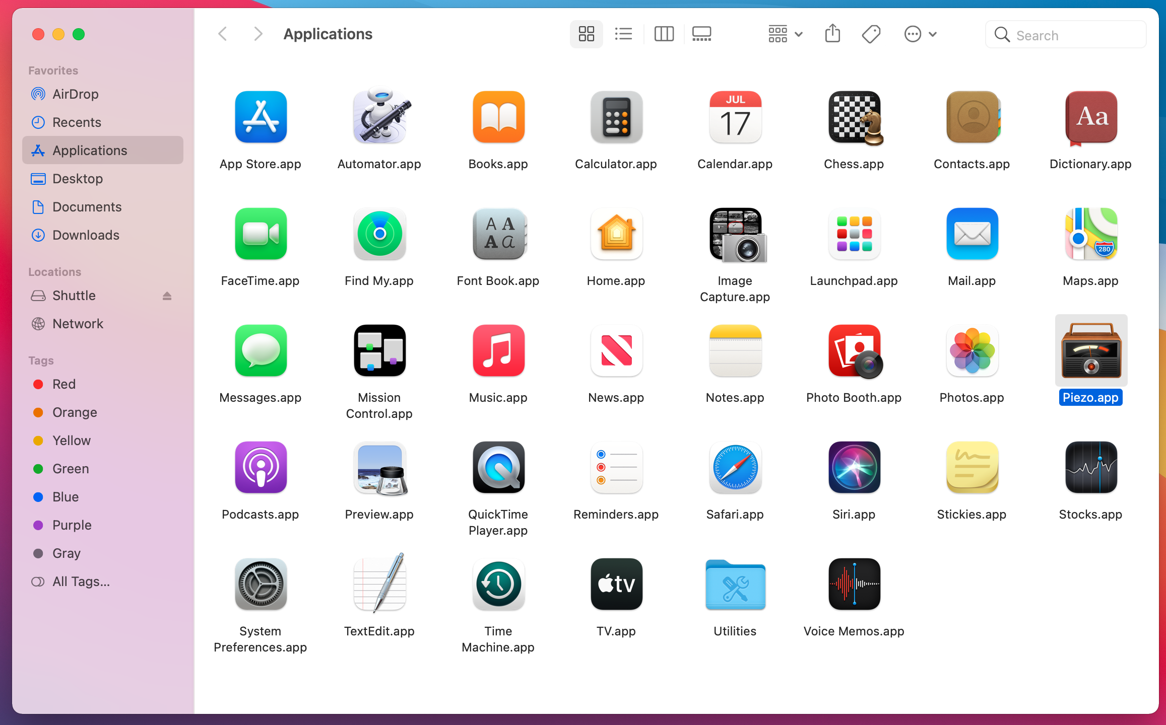The image size is (1166, 725).
Task: Go forward with the forward arrow
Action: click(x=258, y=34)
